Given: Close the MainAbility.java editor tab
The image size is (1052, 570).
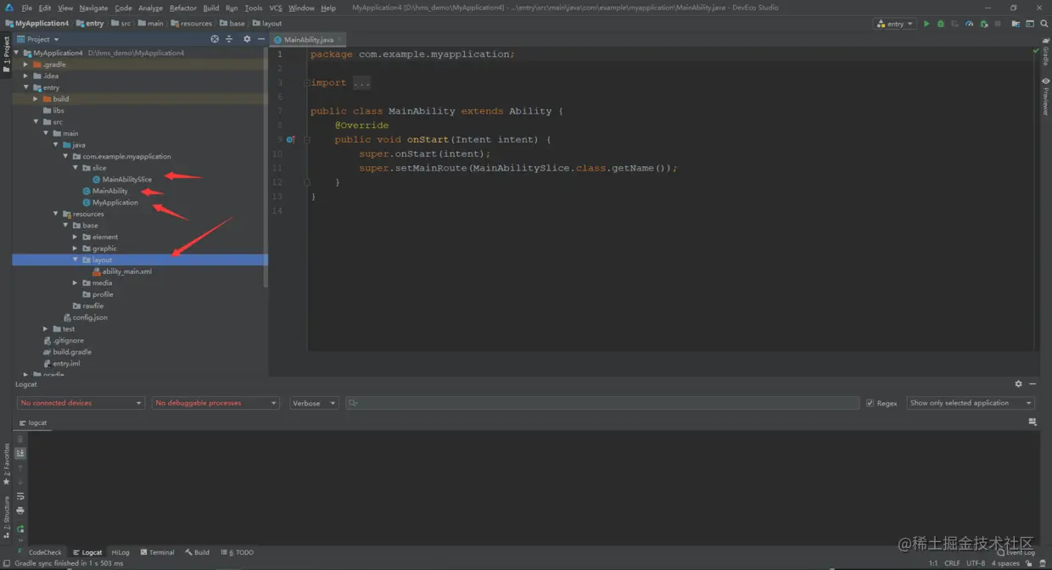Looking at the screenshot, I should point(339,40).
